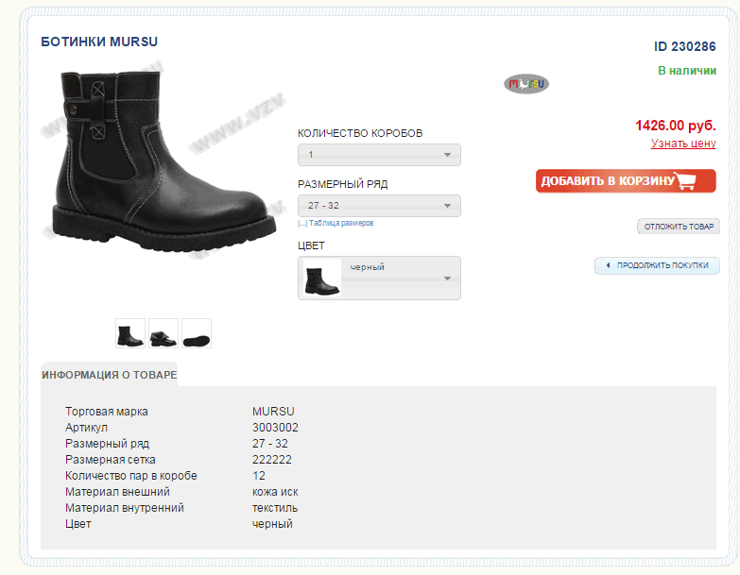The height and width of the screenshot is (575, 740).
Task: Click the РАЗМЕРНЫЙ РЯД label above the dropdown
Action: pos(343,184)
